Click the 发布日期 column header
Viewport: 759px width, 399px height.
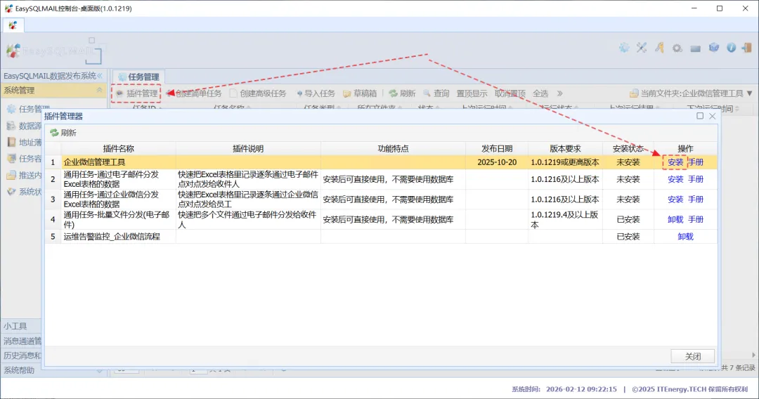(x=497, y=148)
